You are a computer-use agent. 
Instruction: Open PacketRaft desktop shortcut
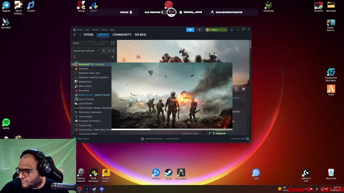(x=6, y=23)
